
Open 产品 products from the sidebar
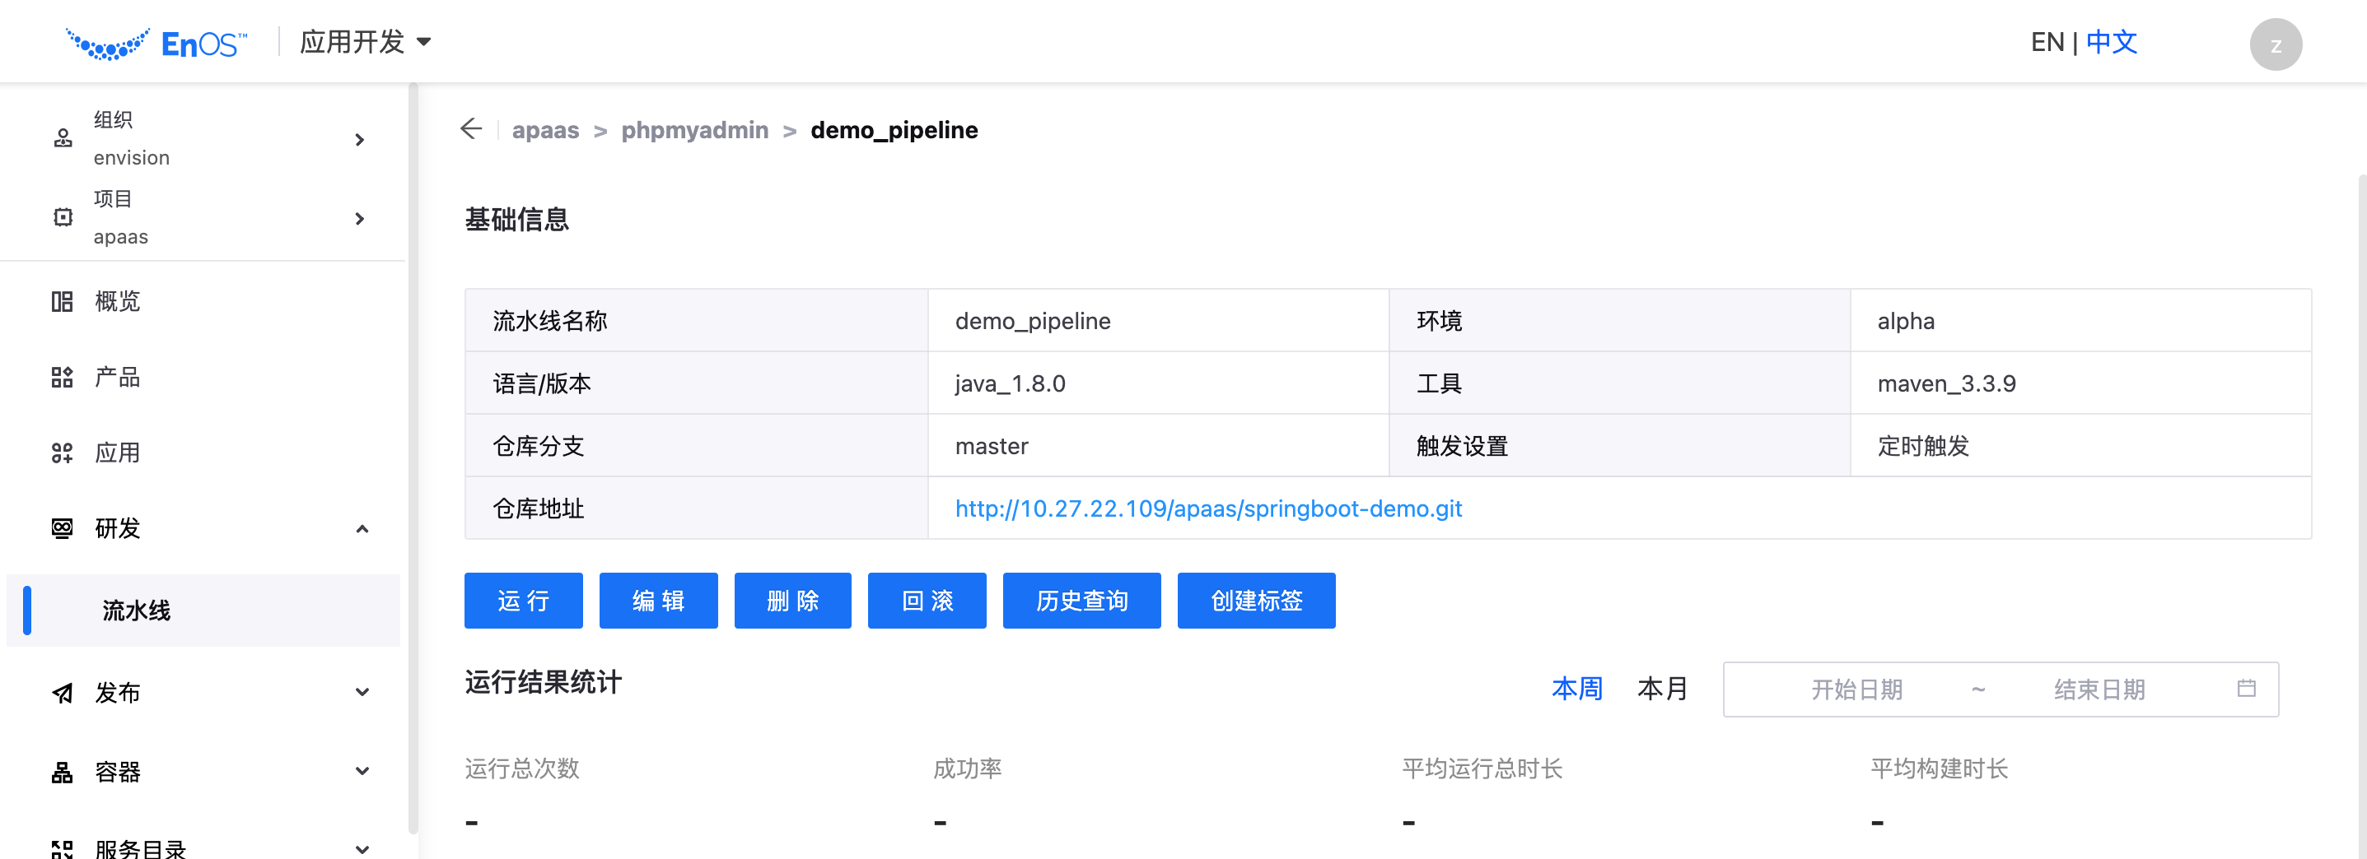pyautogui.click(x=118, y=377)
